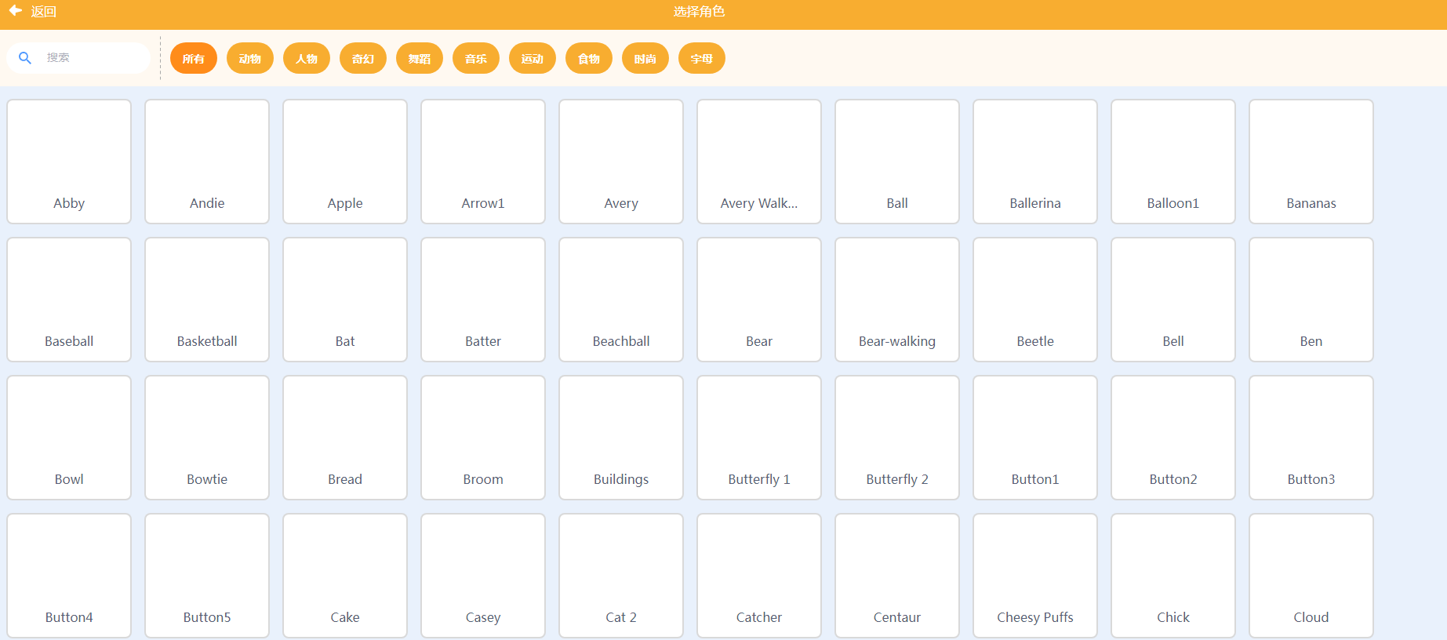Pick the Bat sprite

[345, 300]
